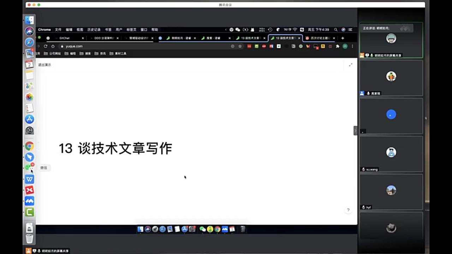Close the GitChat tab

tap(83, 38)
